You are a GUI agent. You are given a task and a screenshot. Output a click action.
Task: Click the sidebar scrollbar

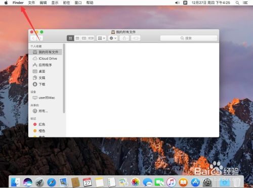[x=64, y=78]
